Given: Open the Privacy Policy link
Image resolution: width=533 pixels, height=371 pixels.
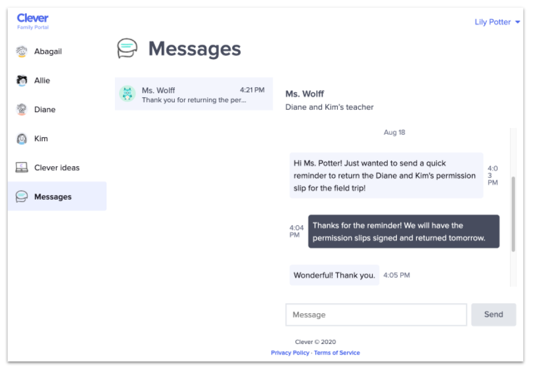Looking at the screenshot, I should [x=290, y=353].
